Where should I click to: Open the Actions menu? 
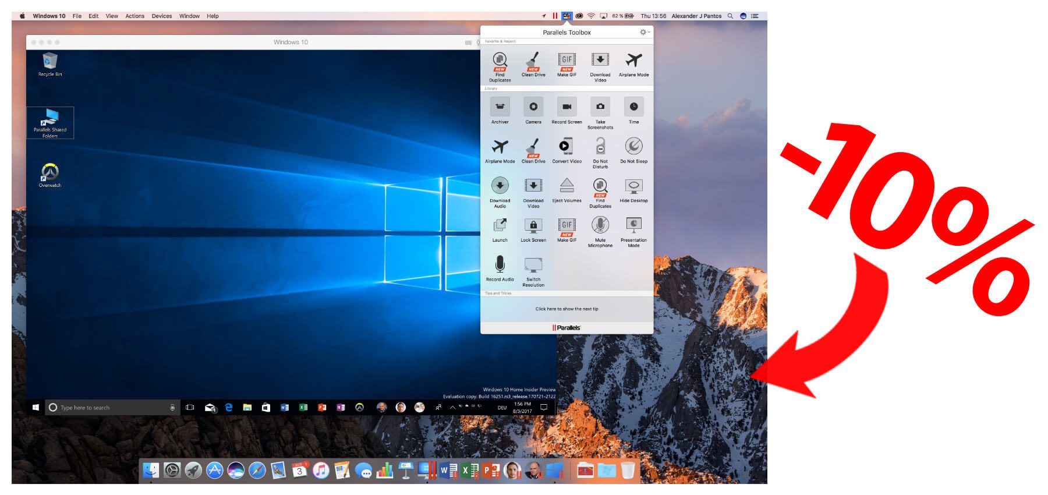(134, 16)
